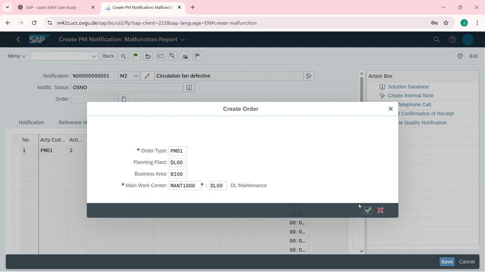The image size is (485, 272).
Task: Click the browser address bar URL
Action: (157, 23)
